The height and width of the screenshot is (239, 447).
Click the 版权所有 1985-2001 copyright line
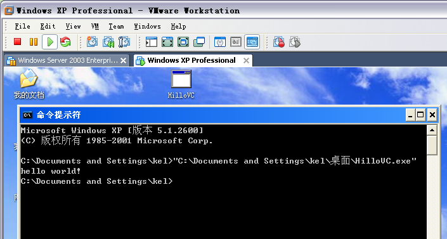coord(117,141)
